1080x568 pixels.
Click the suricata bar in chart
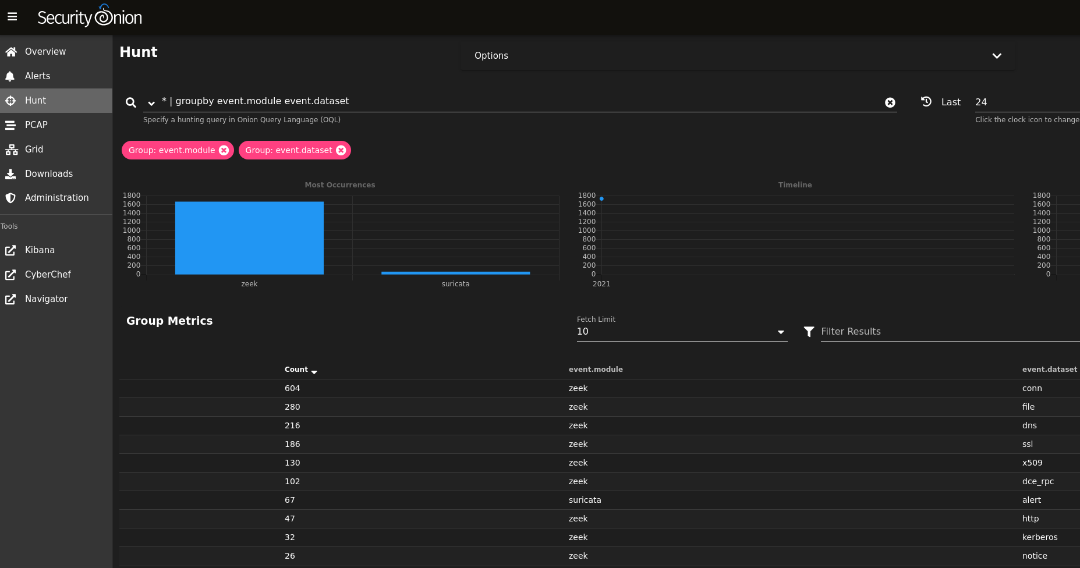click(455, 272)
